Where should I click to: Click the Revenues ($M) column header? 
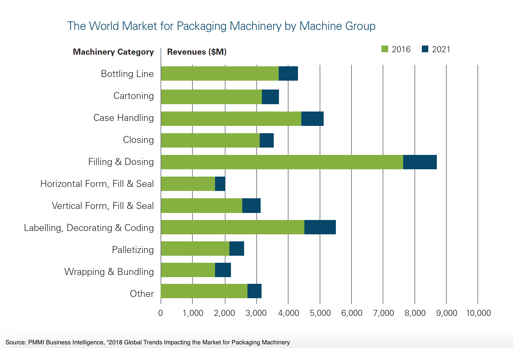[x=197, y=52]
